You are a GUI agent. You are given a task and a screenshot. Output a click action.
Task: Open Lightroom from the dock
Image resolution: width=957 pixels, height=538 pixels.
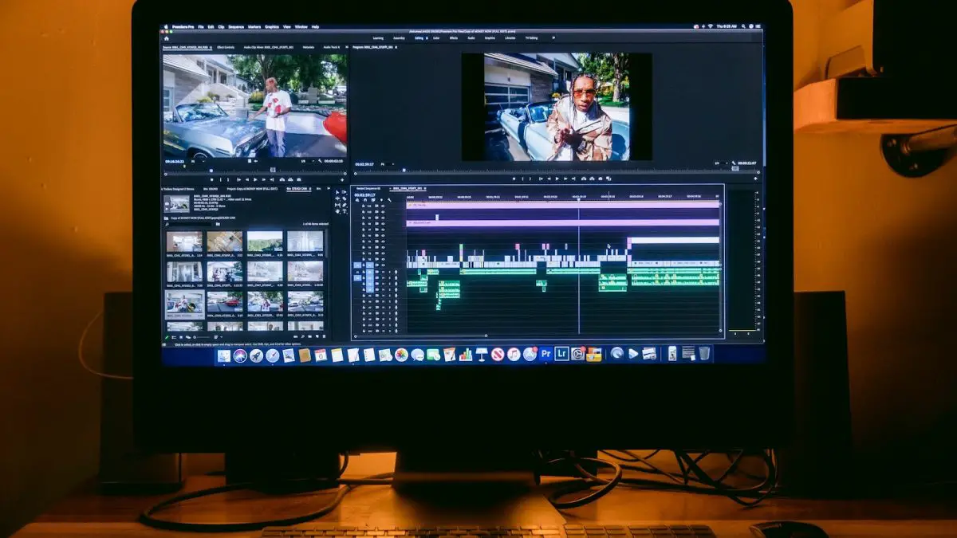click(562, 354)
